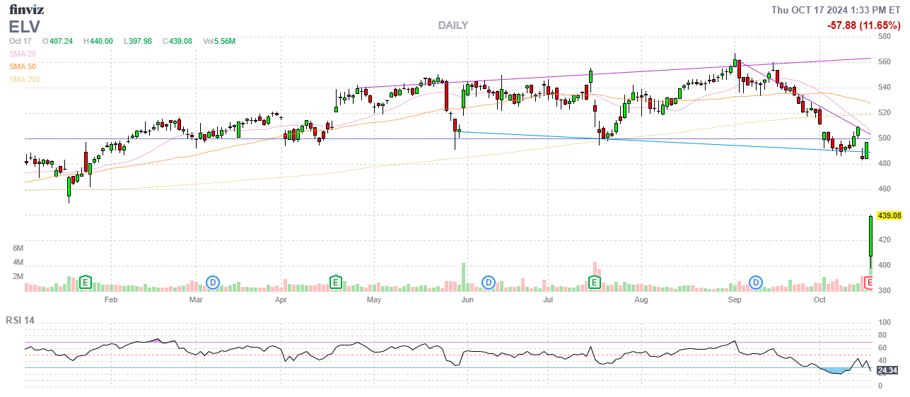The image size is (910, 397).
Task: Click the June dividend D marker
Action: click(488, 283)
